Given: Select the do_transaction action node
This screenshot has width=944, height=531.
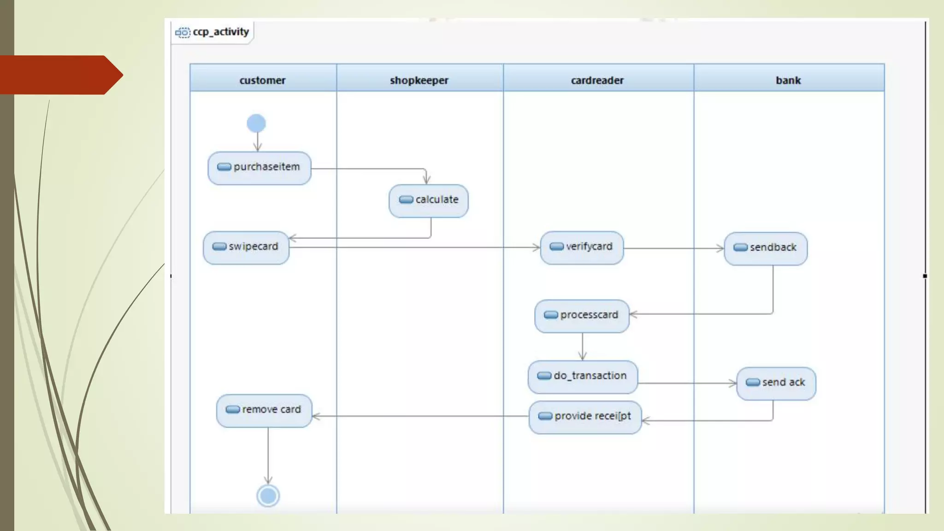Looking at the screenshot, I should [x=583, y=377].
